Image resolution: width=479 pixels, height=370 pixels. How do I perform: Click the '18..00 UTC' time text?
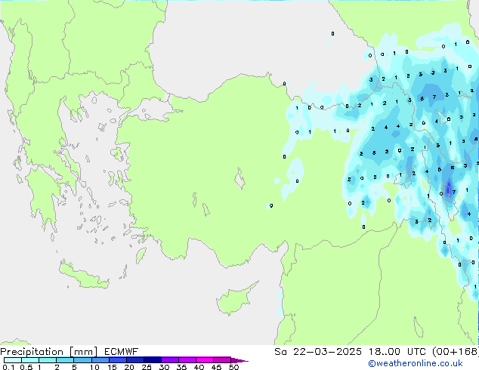pos(399,352)
